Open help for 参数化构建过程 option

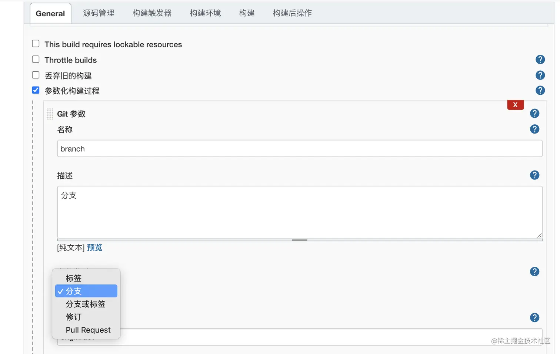pos(540,90)
